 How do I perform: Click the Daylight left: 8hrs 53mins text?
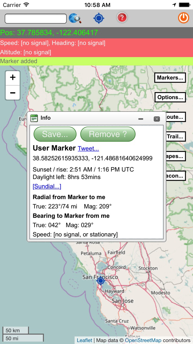(x=66, y=177)
